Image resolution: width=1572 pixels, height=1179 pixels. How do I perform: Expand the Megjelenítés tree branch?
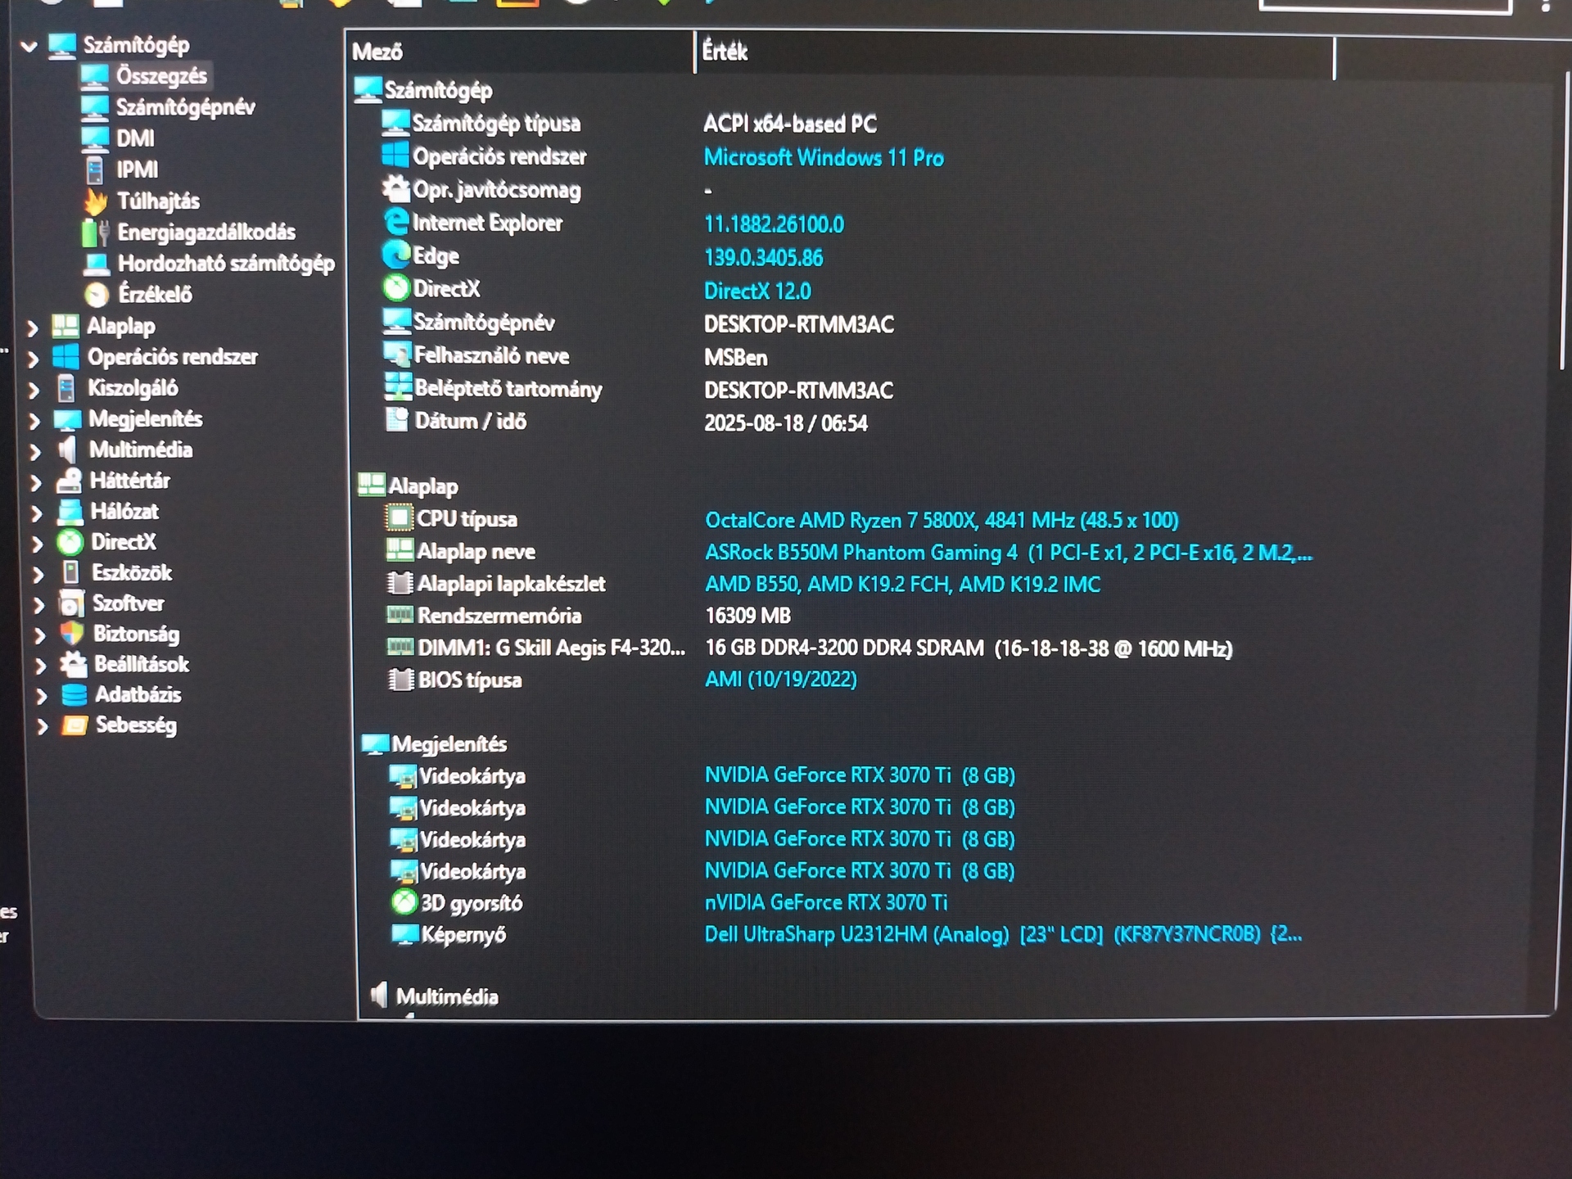tap(34, 421)
